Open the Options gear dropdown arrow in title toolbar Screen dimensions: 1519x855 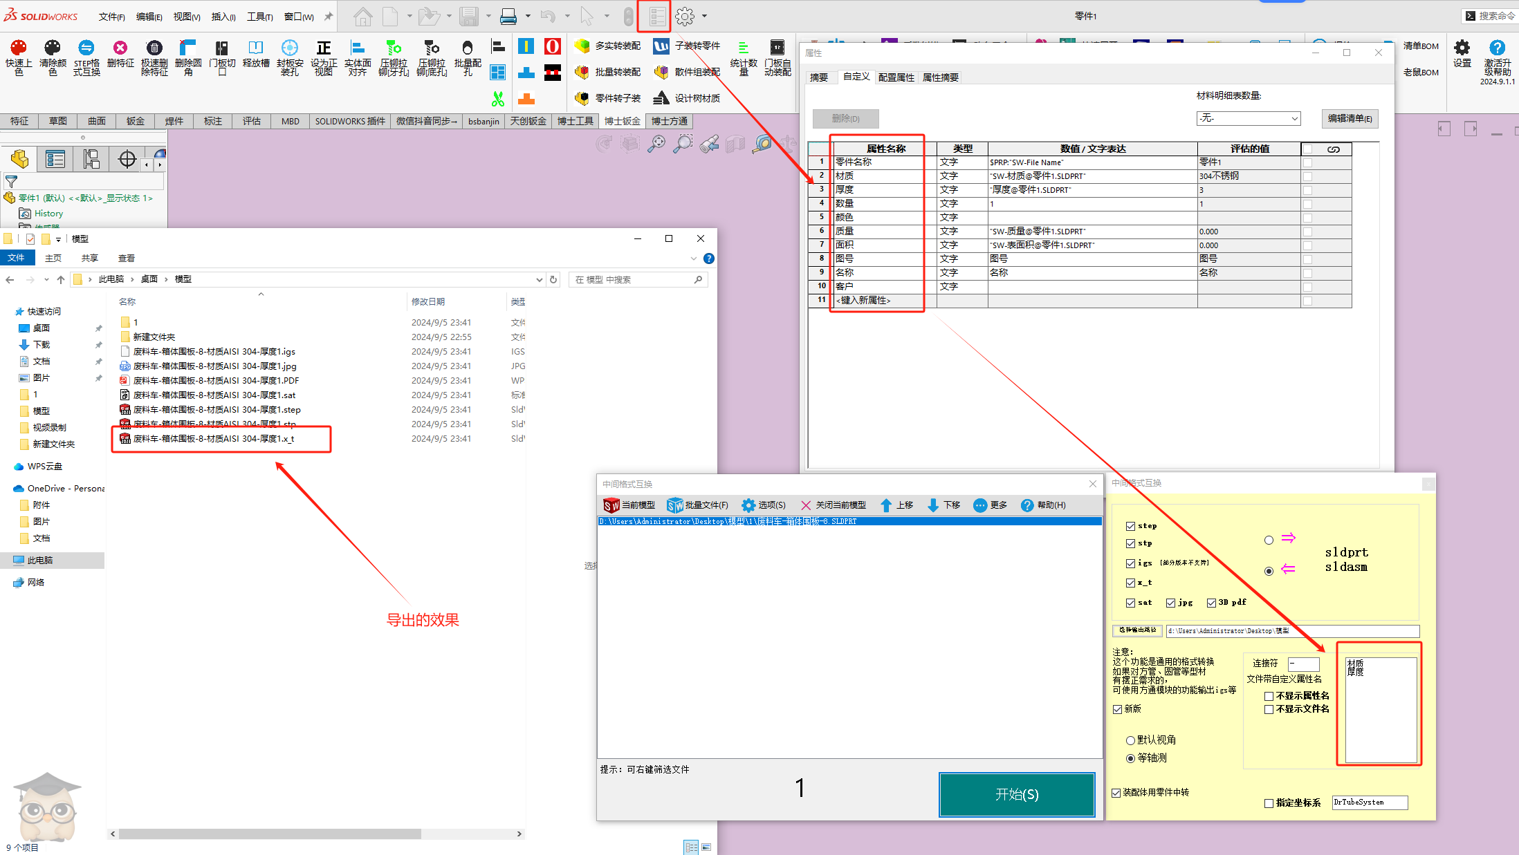(x=704, y=16)
